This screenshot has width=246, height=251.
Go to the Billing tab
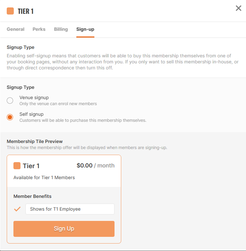coord(61,29)
